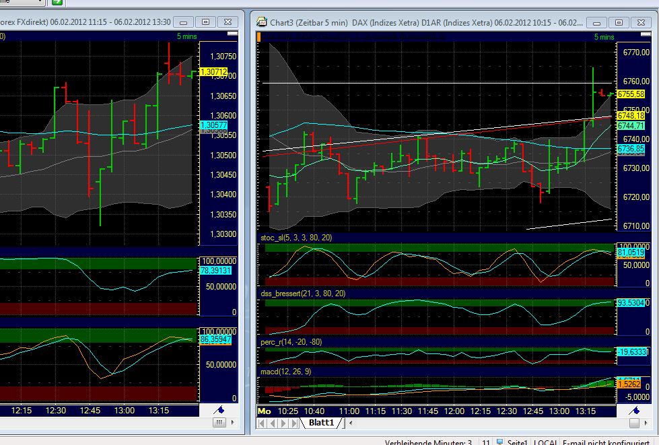The width and height of the screenshot is (659, 445).
Task: Click the green arrow button in top toolbar
Action: click(x=57, y=2)
